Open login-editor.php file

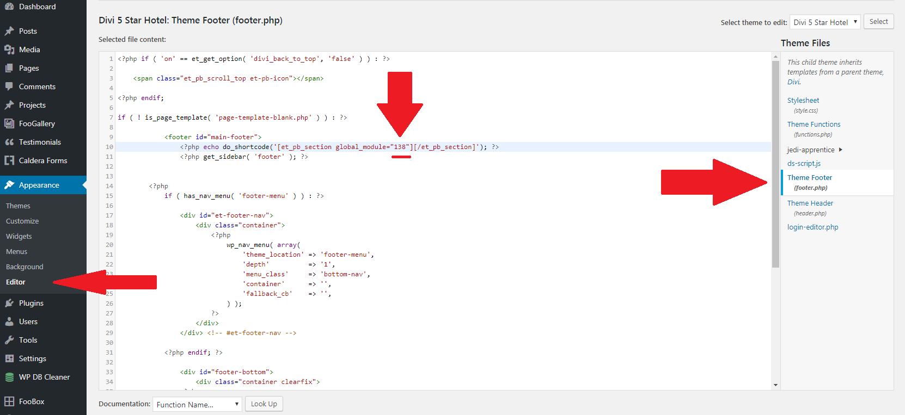click(812, 227)
